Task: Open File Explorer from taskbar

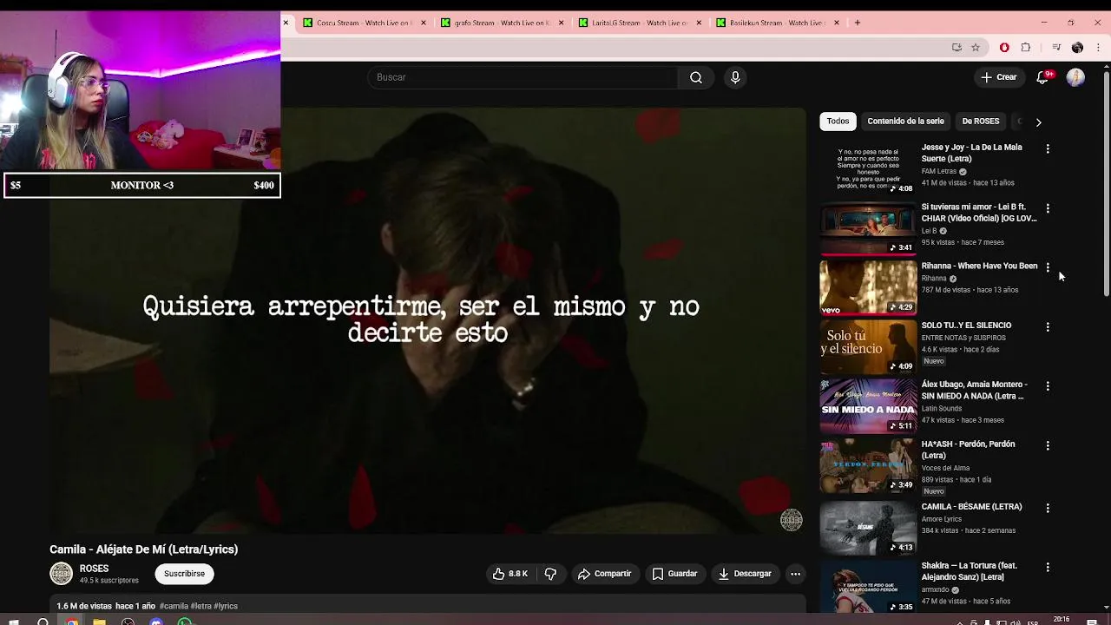Action: [99, 621]
